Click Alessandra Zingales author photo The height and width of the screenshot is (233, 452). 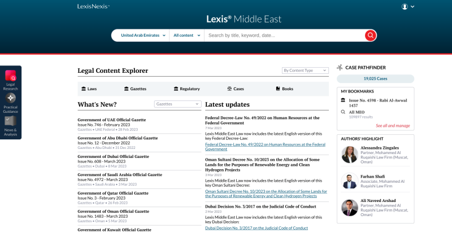point(350,155)
